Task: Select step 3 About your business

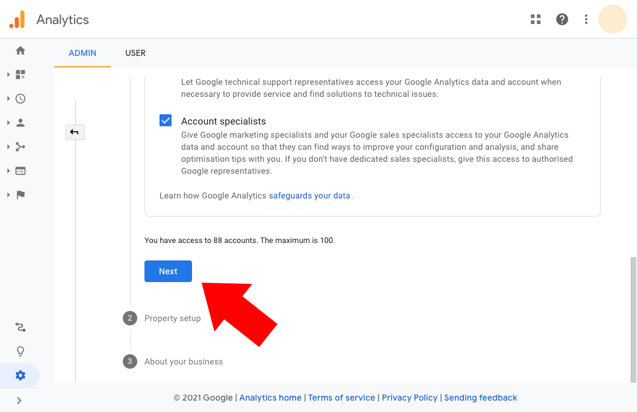Action: tap(173, 361)
